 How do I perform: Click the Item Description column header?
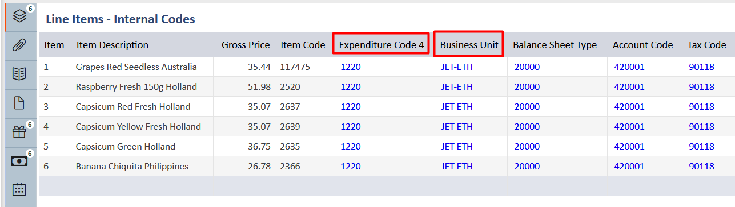pyautogui.click(x=113, y=45)
